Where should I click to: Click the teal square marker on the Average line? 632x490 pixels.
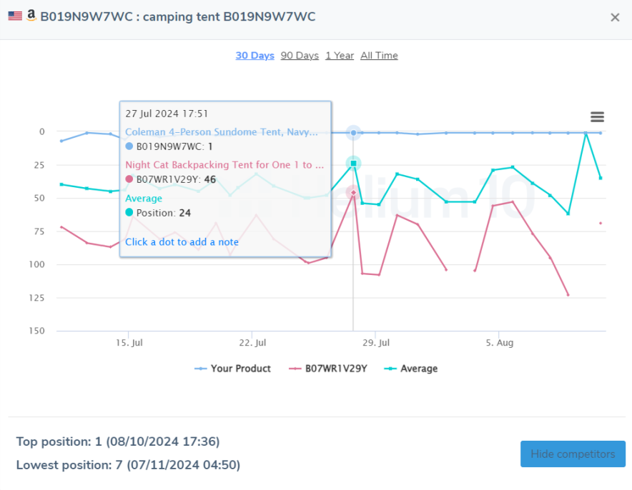352,163
